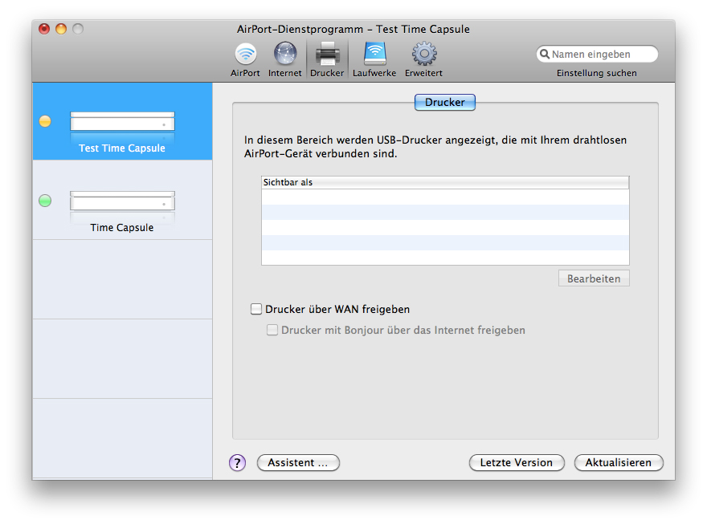Select the Drucker printer toolbar icon
Viewport: 707px width, 524px height.
point(327,60)
